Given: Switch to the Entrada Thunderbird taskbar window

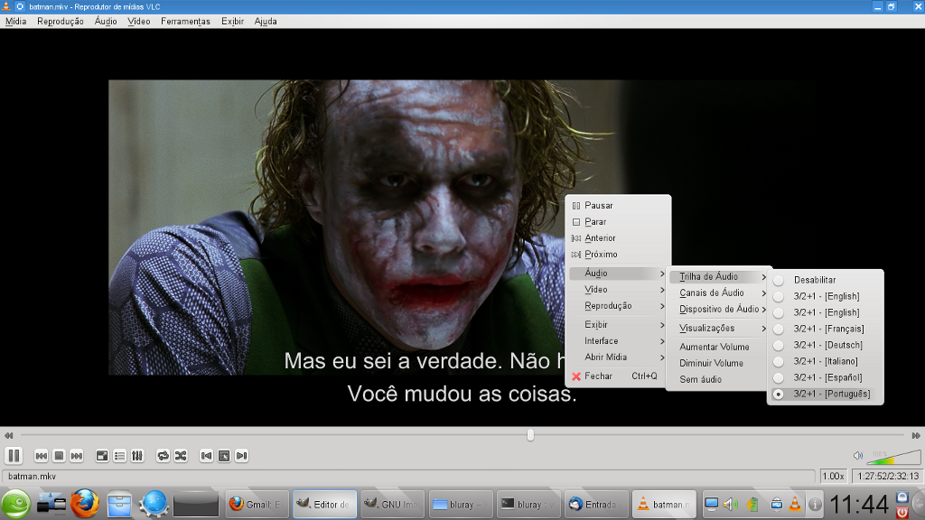Looking at the screenshot, I should pos(596,504).
